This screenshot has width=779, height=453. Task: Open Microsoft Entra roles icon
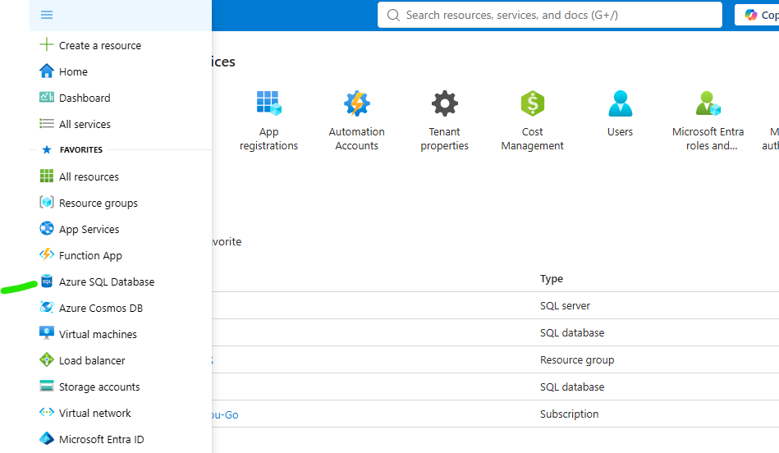pyautogui.click(x=708, y=103)
